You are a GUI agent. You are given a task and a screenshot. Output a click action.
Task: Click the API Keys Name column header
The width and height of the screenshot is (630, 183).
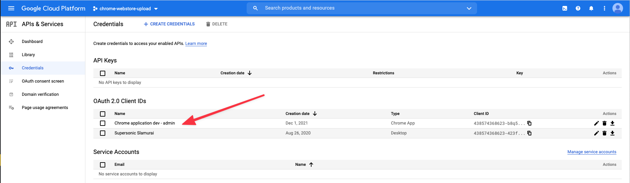click(120, 73)
